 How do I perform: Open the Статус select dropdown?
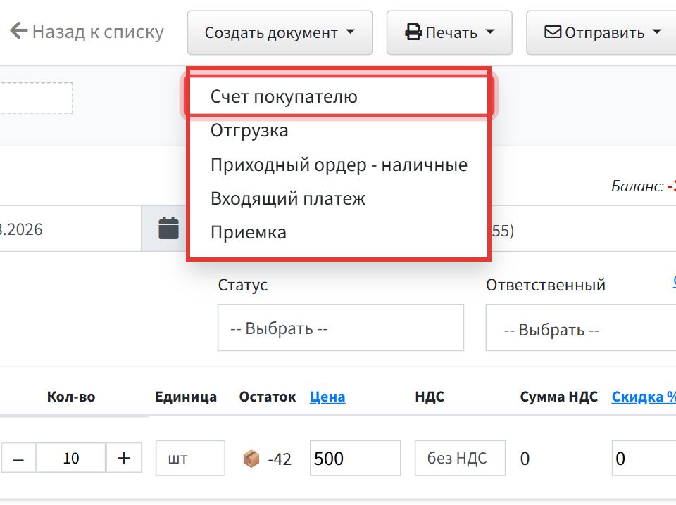click(x=341, y=328)
